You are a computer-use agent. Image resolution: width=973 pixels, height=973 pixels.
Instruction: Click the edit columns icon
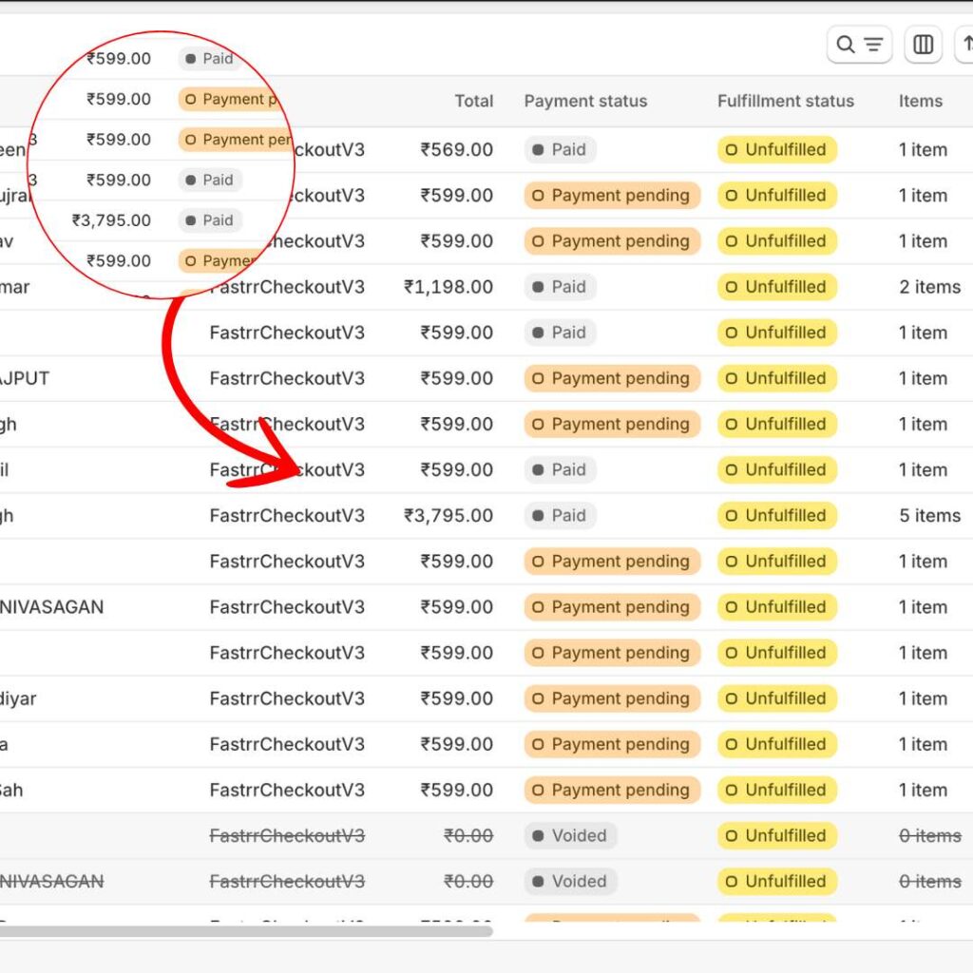[x=923, y=45]
